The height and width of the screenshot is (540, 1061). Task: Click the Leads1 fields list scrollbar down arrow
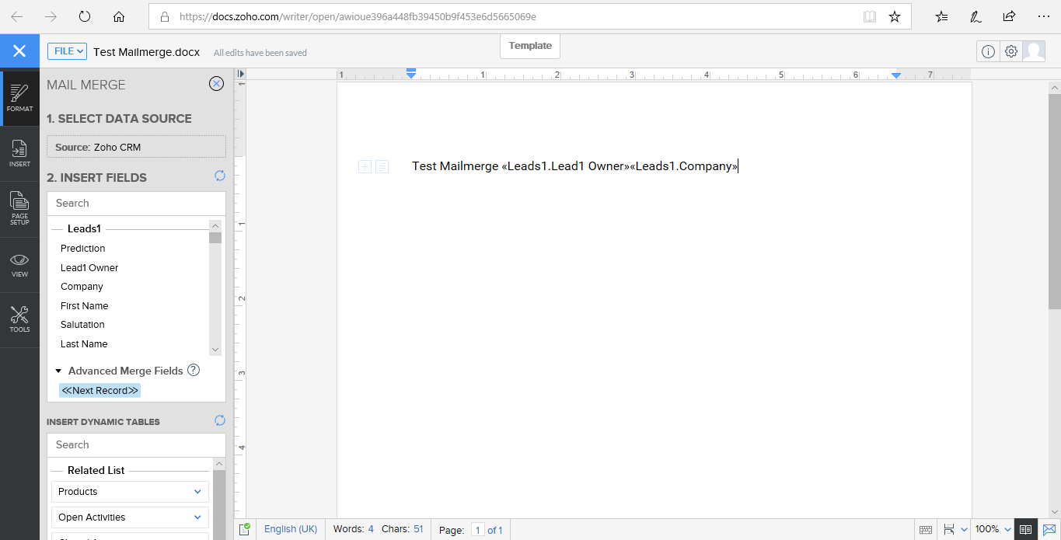(215, 350)
